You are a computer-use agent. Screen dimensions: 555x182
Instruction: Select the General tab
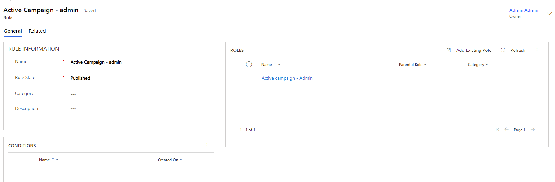pyautogui.click(x=13, y=31)
